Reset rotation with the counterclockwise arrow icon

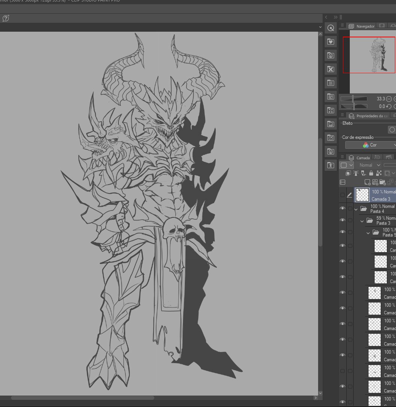[389, 106]
